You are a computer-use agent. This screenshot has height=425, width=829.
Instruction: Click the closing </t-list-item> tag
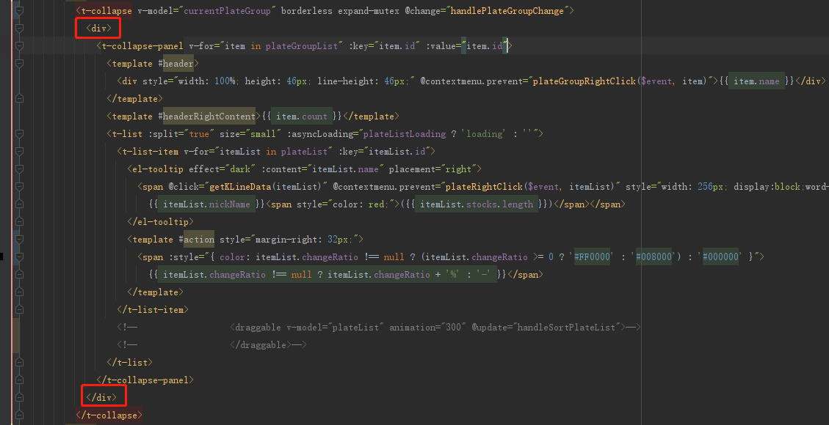coord(153,309)
